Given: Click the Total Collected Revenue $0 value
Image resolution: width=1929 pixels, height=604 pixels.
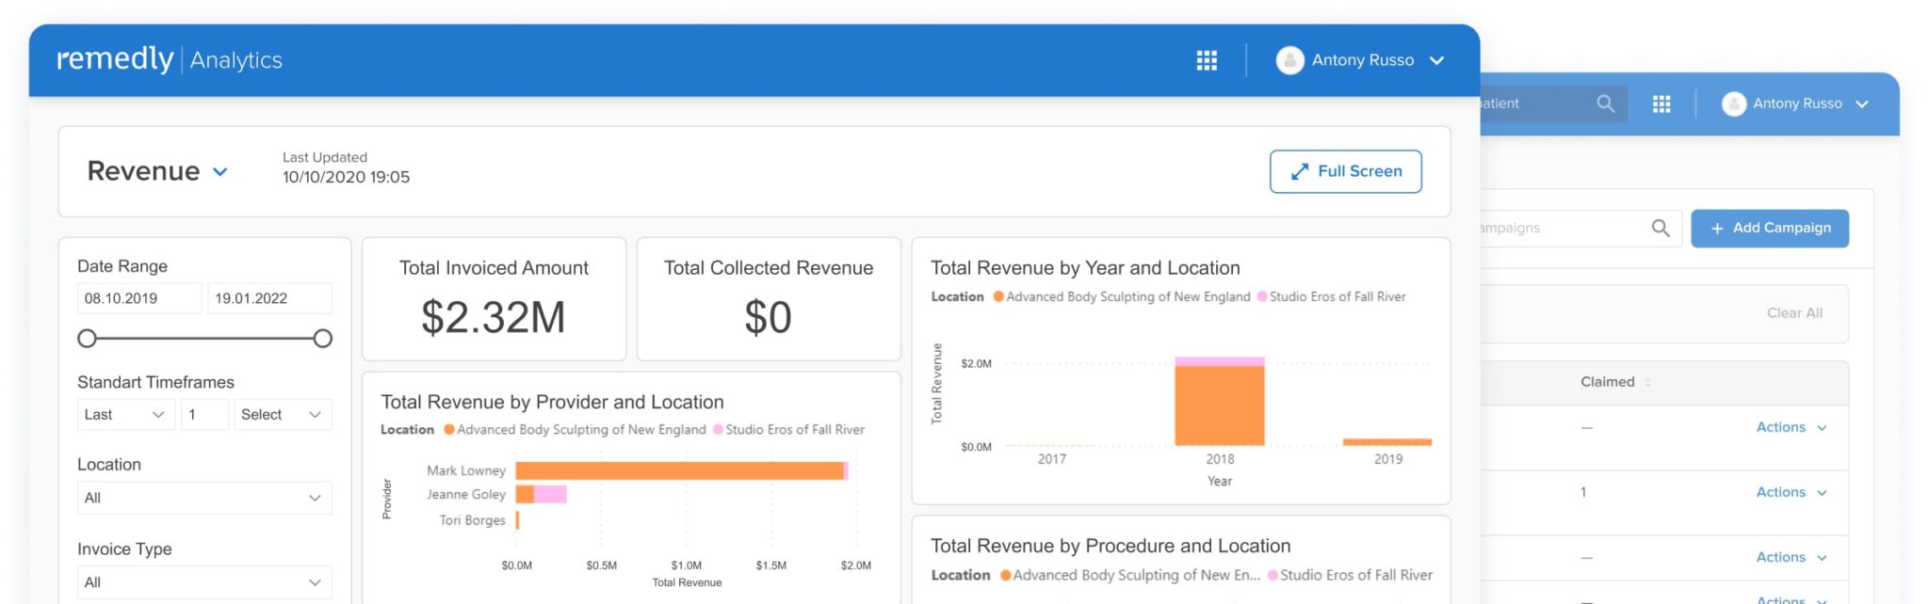Looking at the screenshot, I should tap(769, 317).
